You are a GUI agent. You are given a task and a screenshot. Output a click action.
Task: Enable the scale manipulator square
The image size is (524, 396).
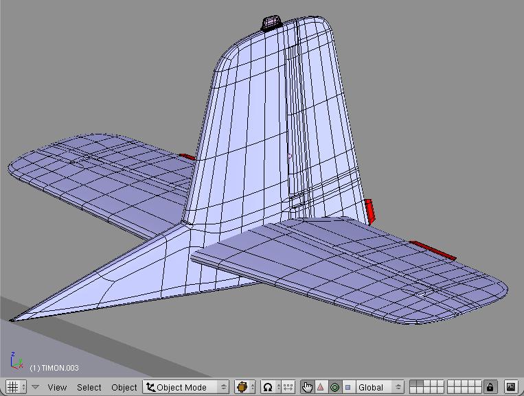pos(348,387)
